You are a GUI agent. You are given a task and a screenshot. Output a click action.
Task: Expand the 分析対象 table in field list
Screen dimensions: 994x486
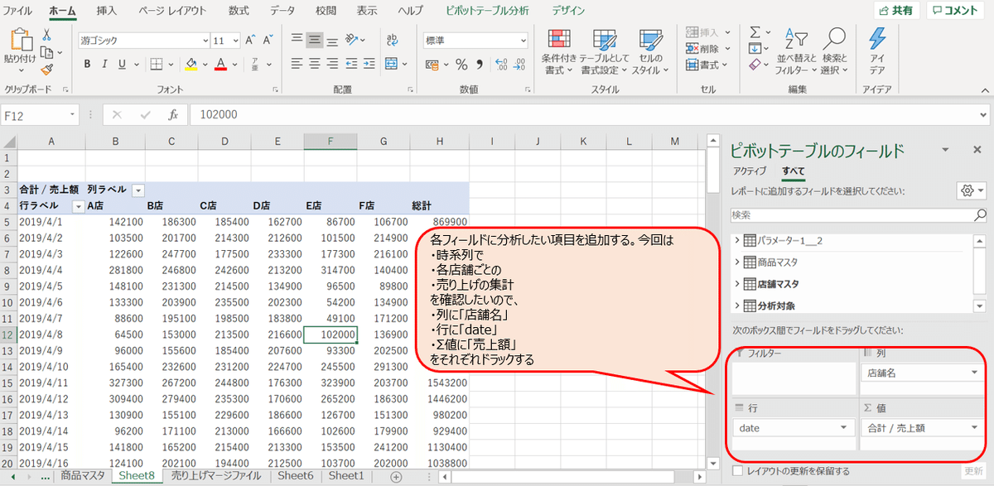click(737, 306)
